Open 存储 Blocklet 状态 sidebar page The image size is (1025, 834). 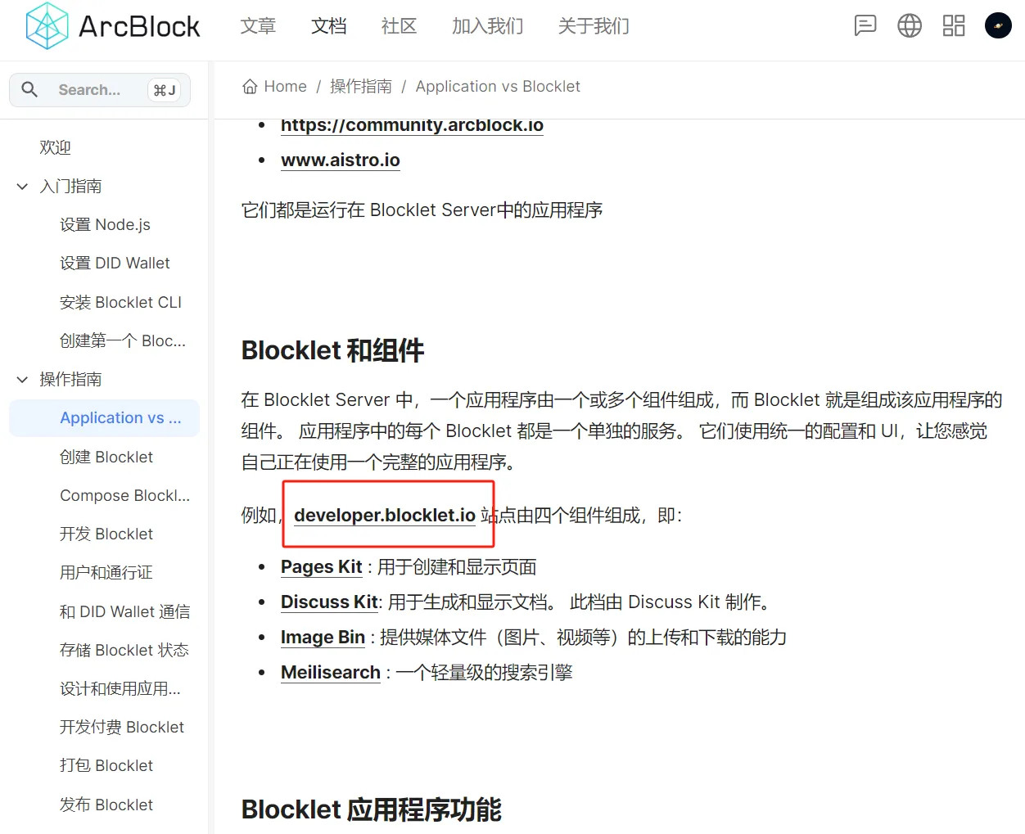[124, 651]
